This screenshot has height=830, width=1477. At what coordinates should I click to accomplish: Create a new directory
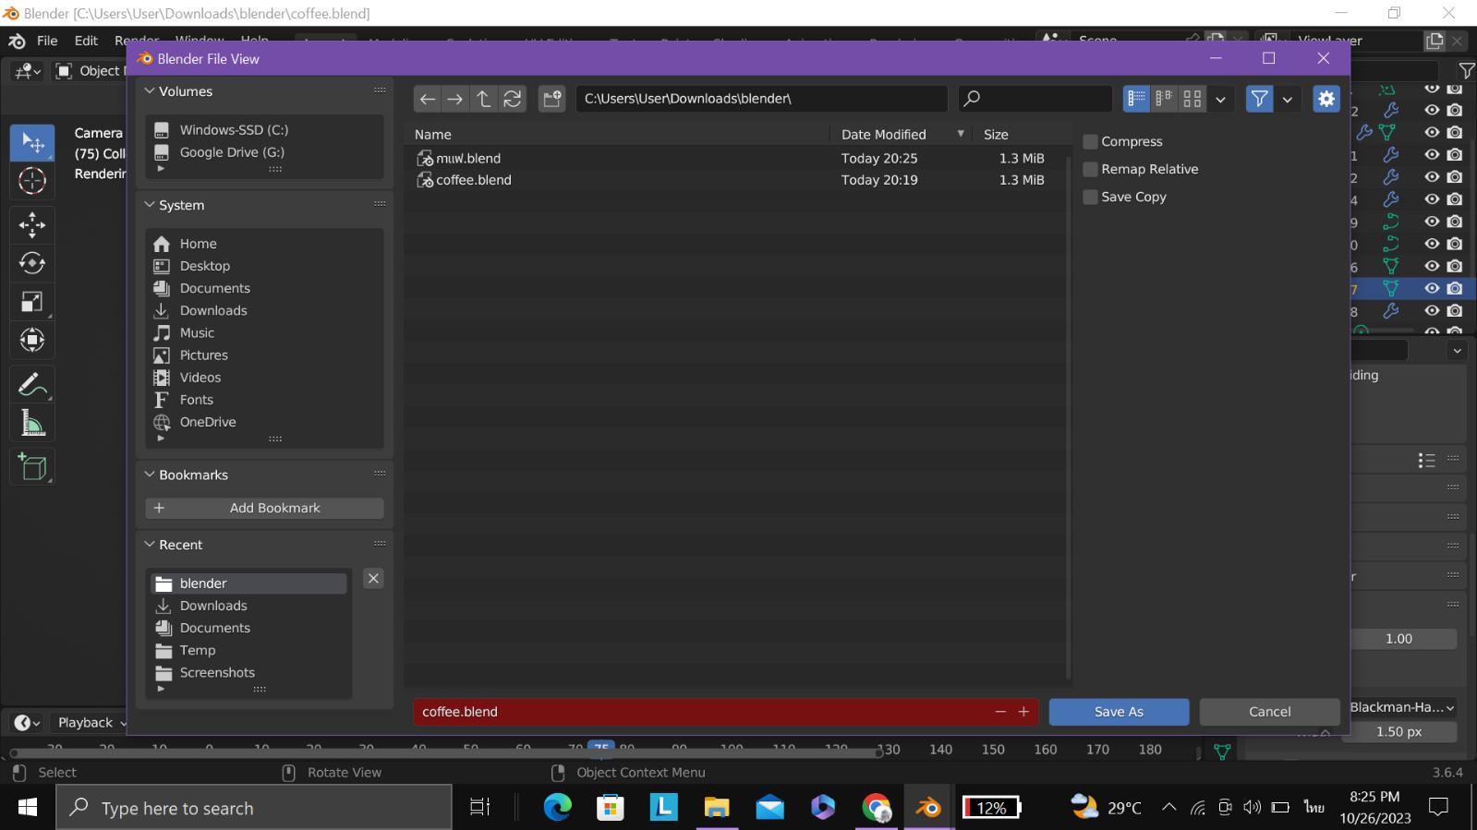pos(552,99)
